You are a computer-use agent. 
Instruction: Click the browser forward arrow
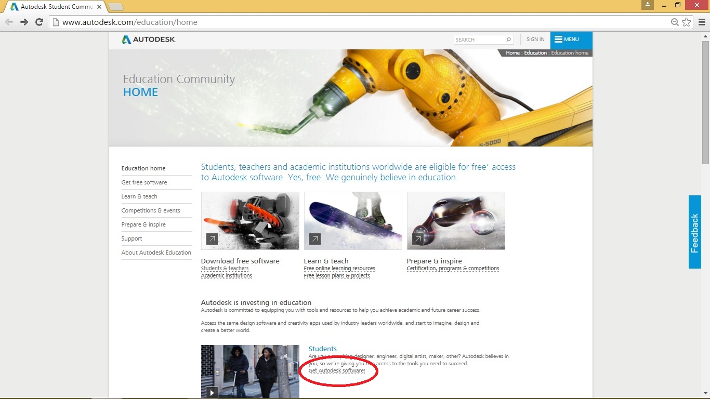point(24,22)
